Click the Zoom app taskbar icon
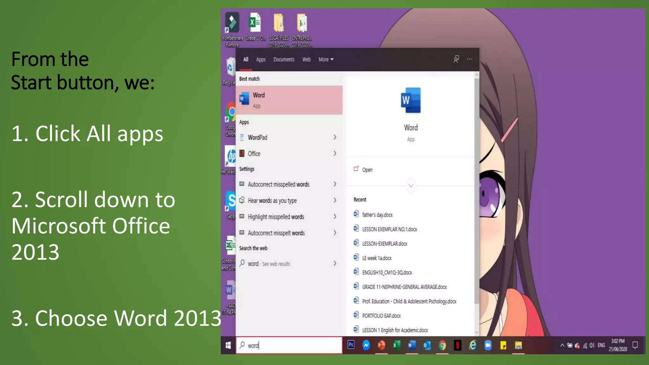649x365 pixels. (488, 345)
